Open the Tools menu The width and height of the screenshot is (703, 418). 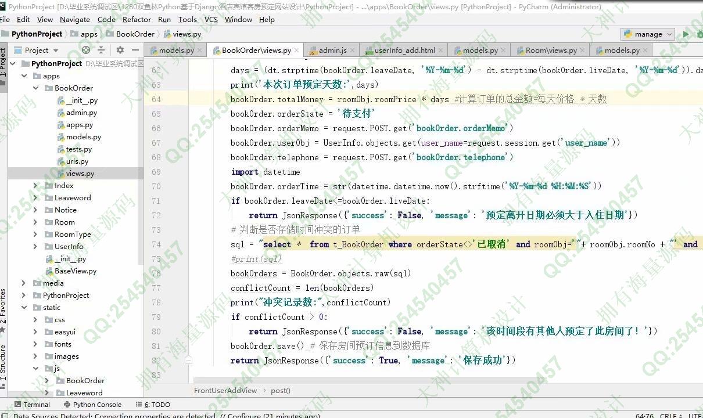click(x=188, y=19)
